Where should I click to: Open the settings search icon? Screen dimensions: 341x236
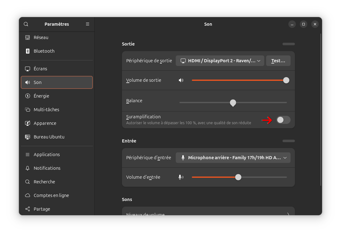click(x=26, y=24)
